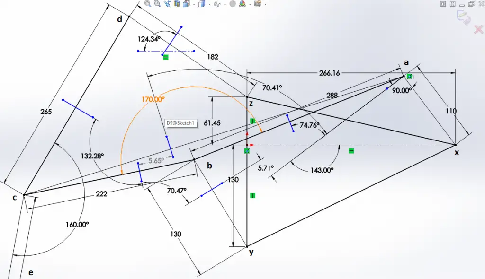The height and width of the screenshot is (279, 485).
Task: Click the Section View icon
Action: tap(176, 5)
